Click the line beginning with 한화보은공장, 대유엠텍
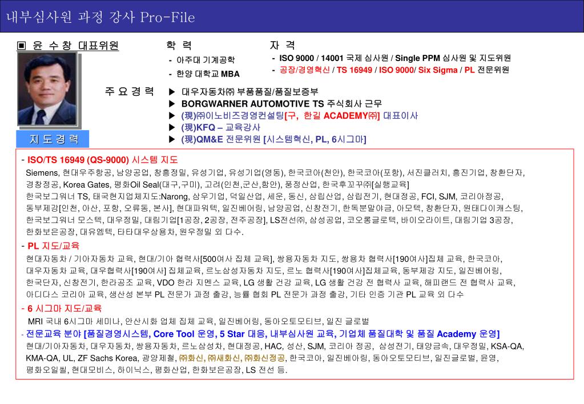 click(135, 232)
